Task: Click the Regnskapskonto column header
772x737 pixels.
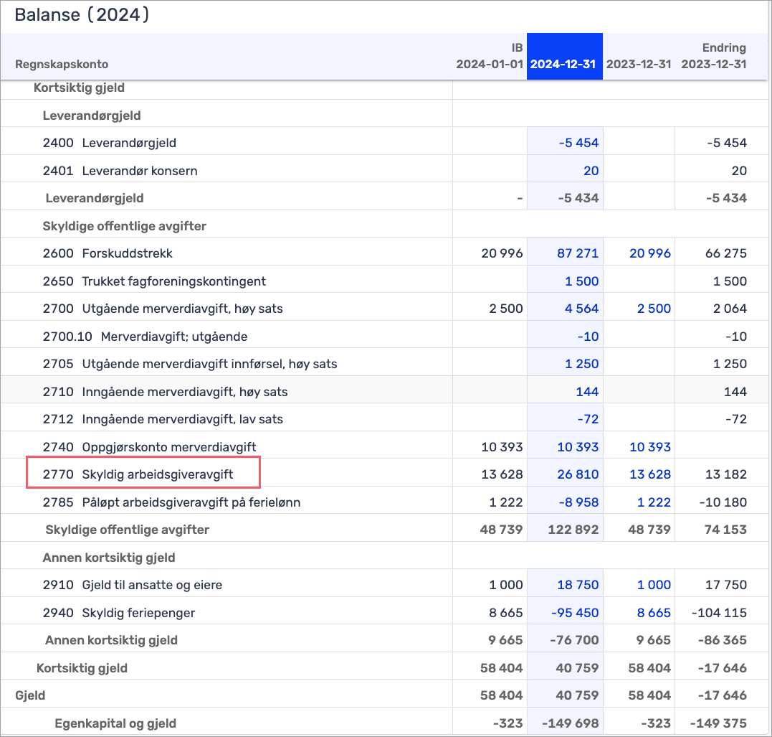Action: click(62, 64)
